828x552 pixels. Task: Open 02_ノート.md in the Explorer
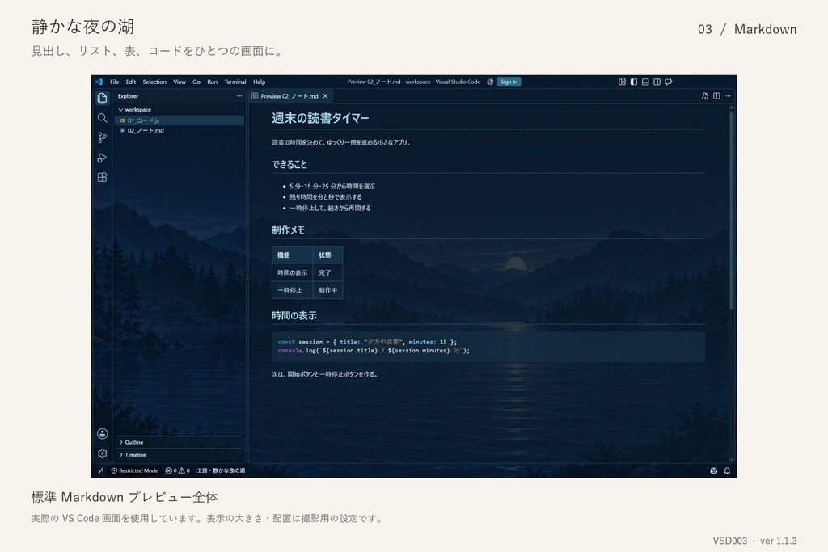click(180, 130)
